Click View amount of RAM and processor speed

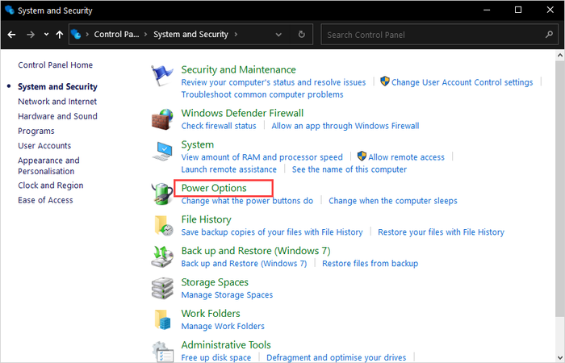(x=262, y=157)
